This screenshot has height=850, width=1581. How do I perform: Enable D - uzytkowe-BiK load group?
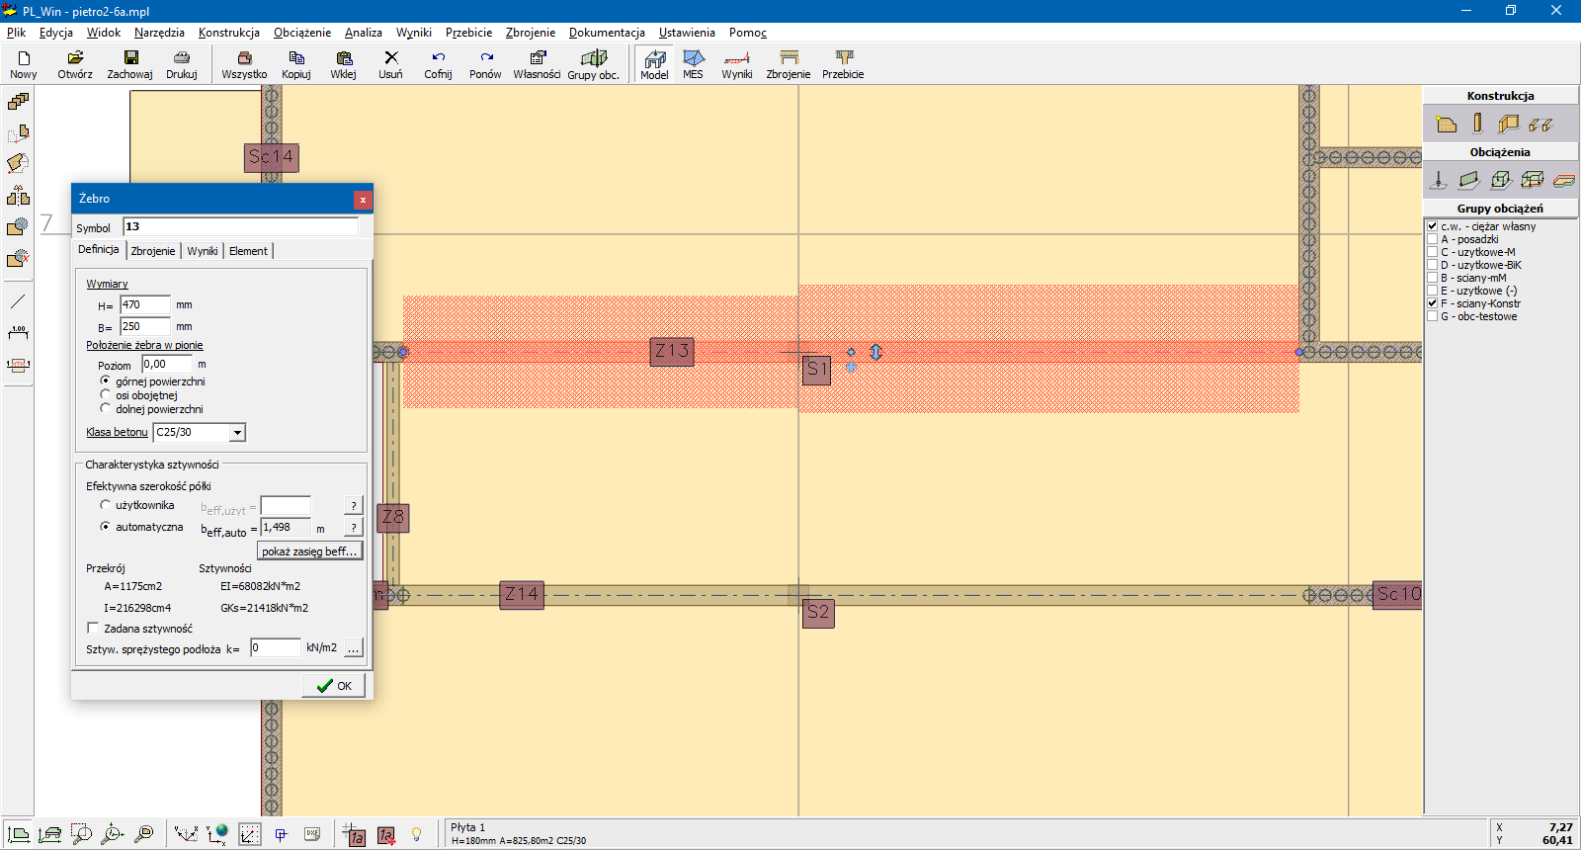[1433, 265]
